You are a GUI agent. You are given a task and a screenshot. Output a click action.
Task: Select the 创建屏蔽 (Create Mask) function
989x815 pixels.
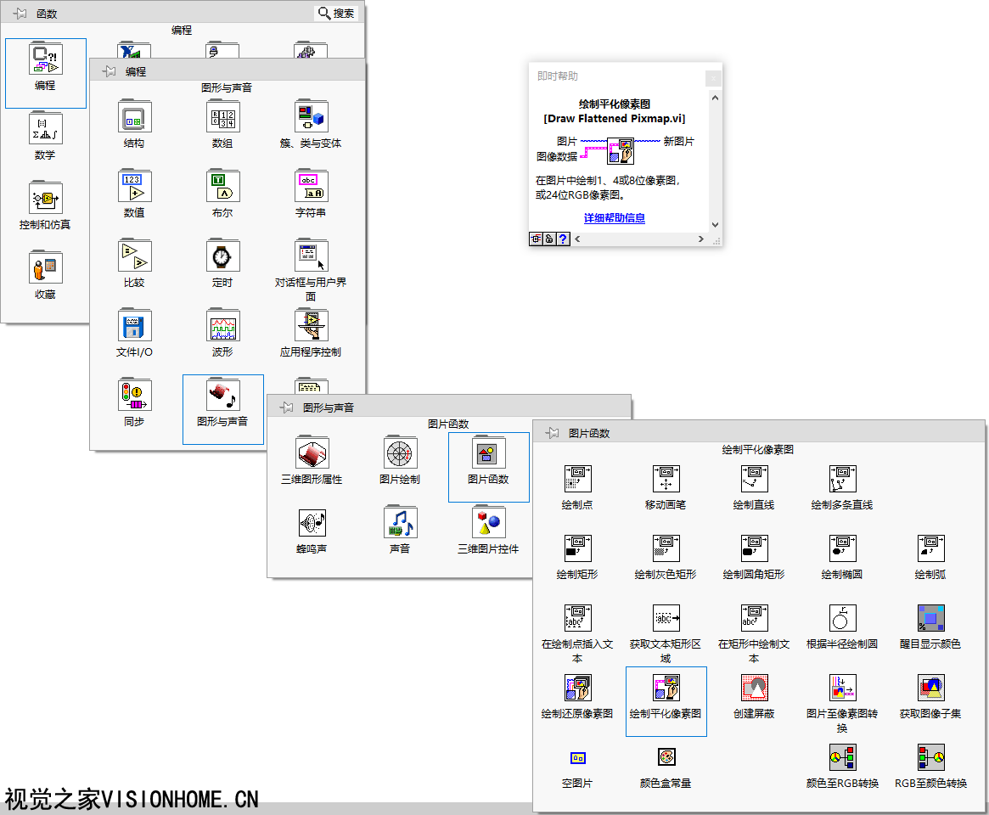pos(754,689)
